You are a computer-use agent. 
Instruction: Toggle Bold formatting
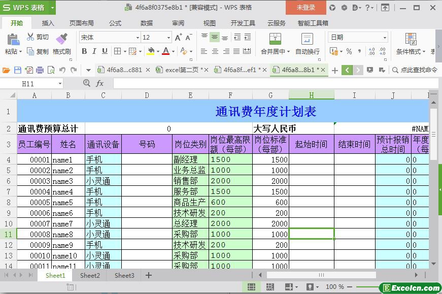pos(84,51)
